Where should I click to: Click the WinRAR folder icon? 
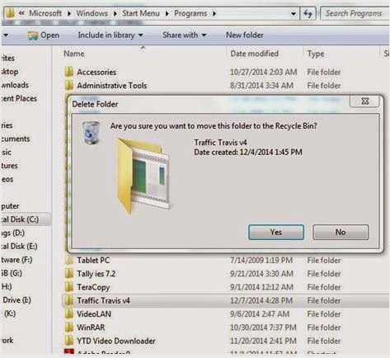pyautogui.click(x=69, y=327)
